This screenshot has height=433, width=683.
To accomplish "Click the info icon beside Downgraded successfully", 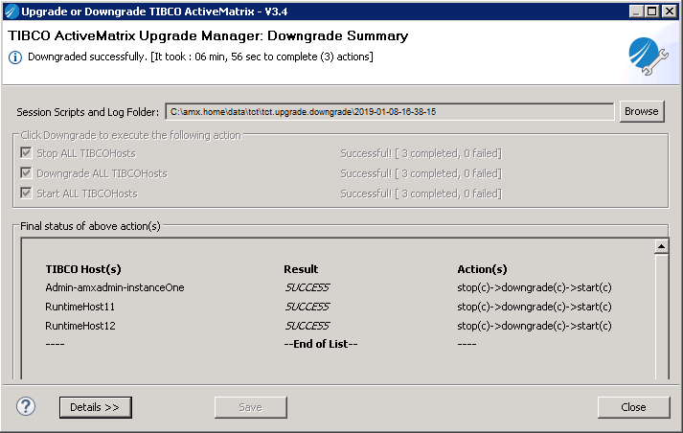I will (x=15, y=57).
